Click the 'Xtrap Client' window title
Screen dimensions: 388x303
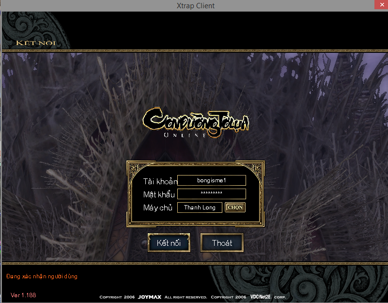tap(196, 6)
